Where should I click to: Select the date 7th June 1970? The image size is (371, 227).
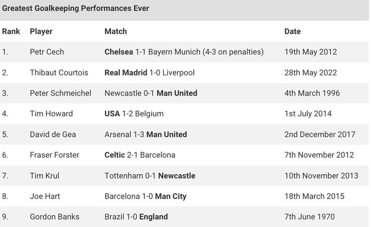(308, 217)
